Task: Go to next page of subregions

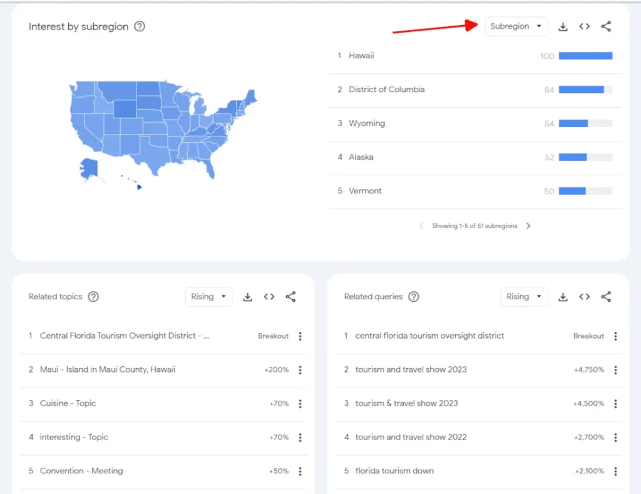Action: (x=528, y=226)
